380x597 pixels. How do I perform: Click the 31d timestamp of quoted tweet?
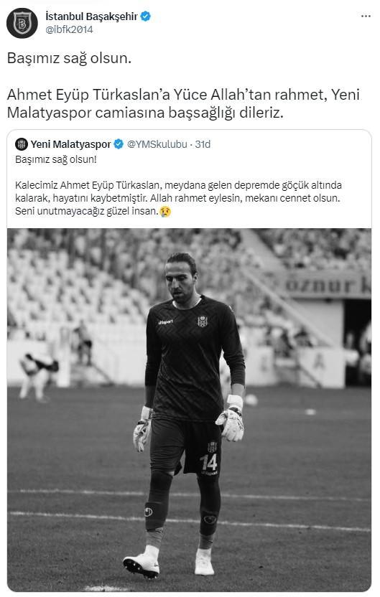[x=203, y=144]
